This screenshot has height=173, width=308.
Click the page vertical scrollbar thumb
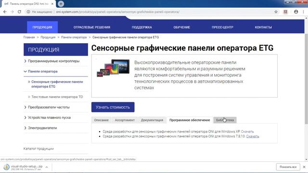click(306, 78)
